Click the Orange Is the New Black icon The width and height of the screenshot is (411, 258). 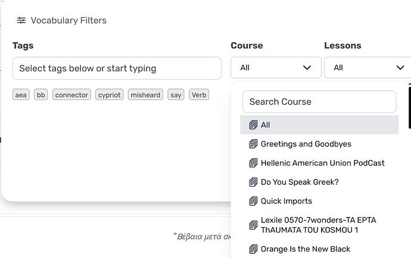coord(254,248)
